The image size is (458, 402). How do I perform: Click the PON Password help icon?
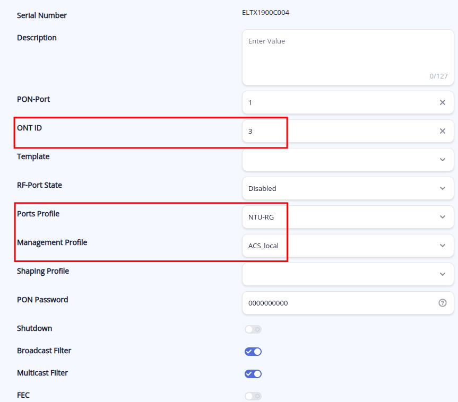click(443, 303)
